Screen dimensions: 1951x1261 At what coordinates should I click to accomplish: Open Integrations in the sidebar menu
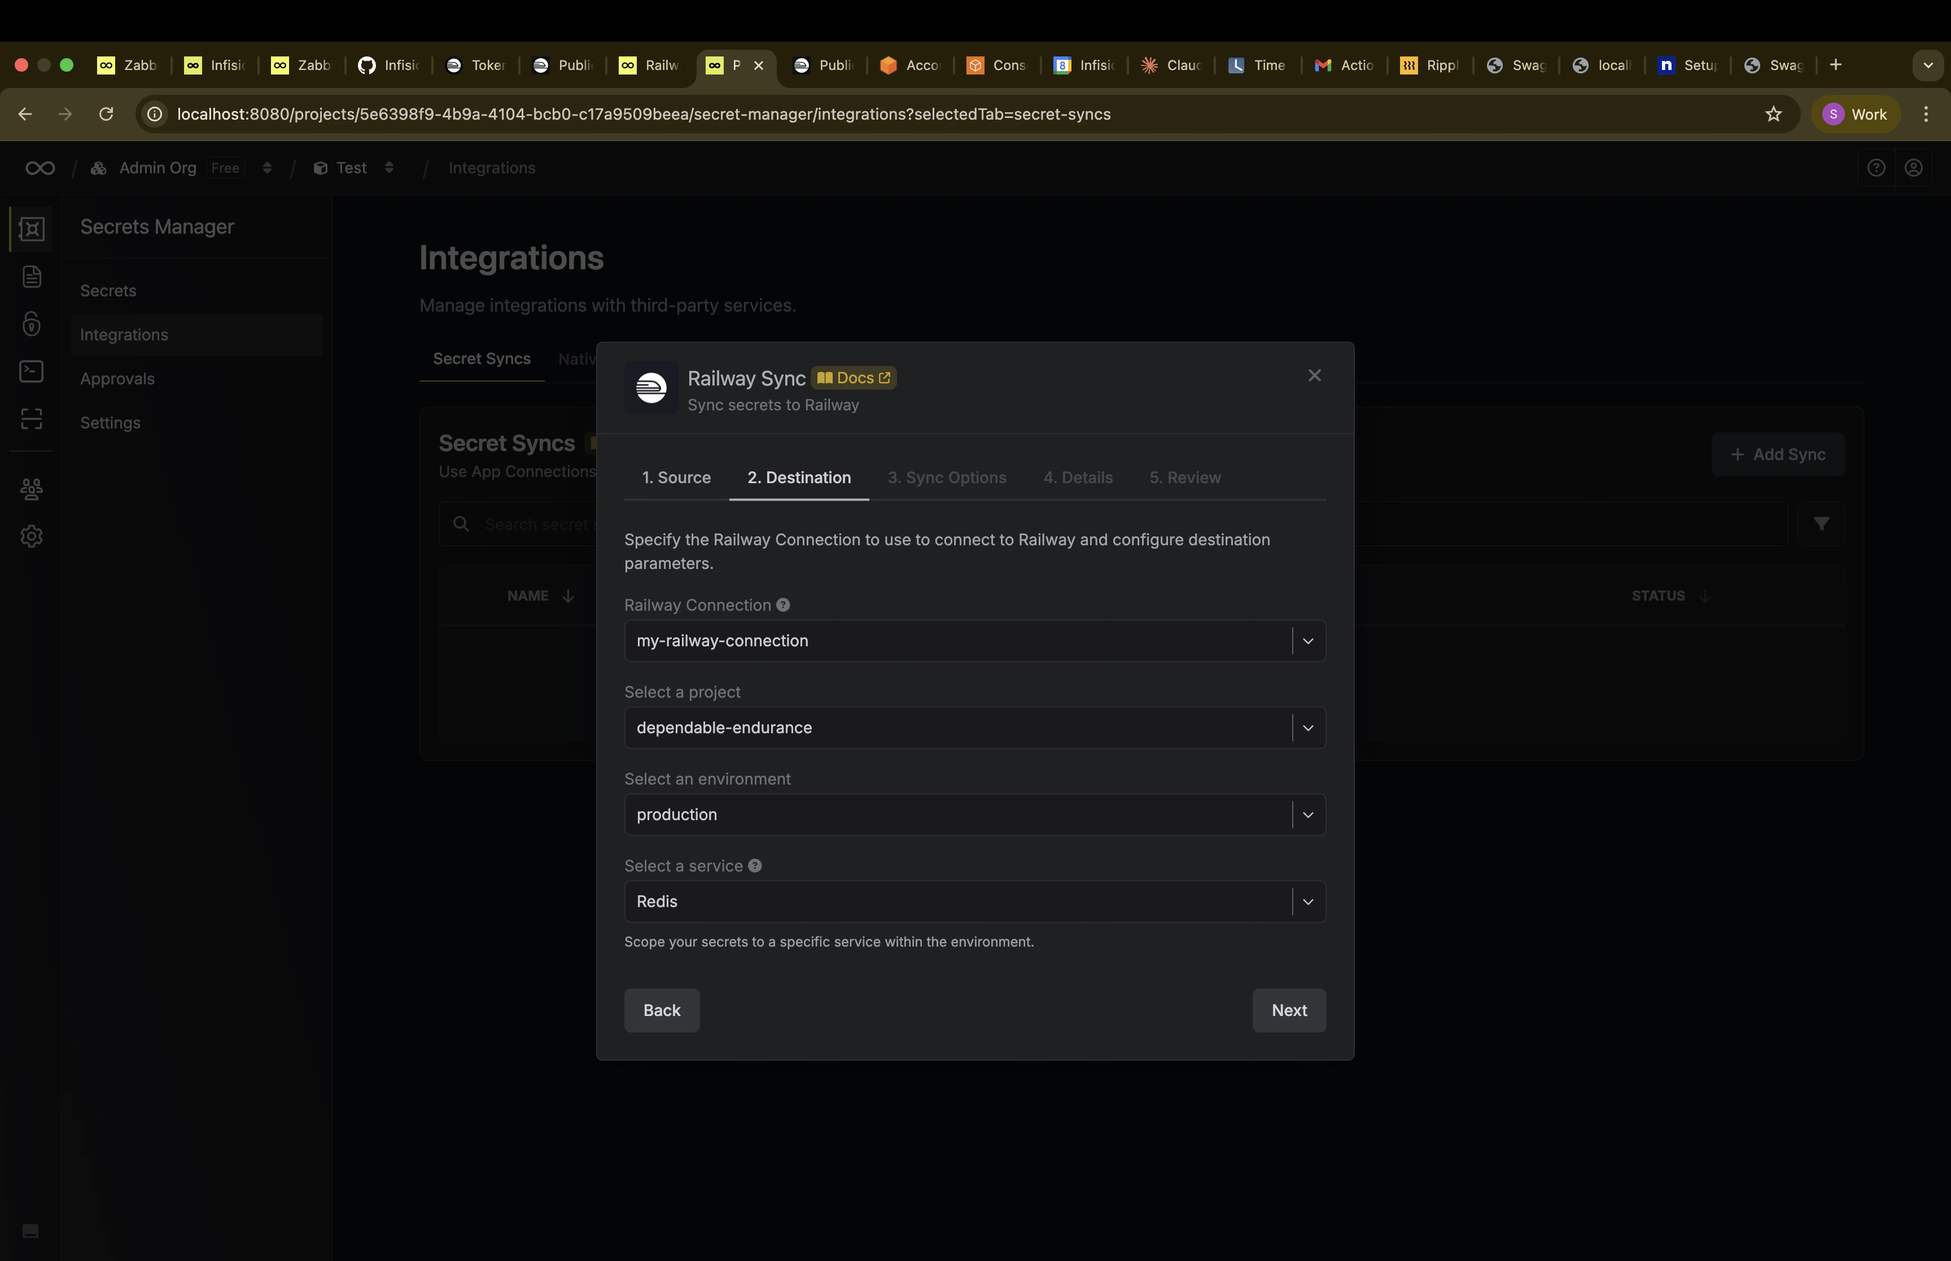point(196,335)
